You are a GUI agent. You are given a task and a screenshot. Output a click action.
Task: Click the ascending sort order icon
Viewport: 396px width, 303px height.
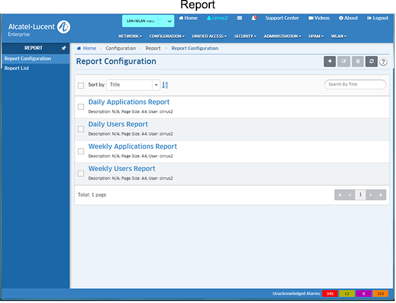click(165, 85)
